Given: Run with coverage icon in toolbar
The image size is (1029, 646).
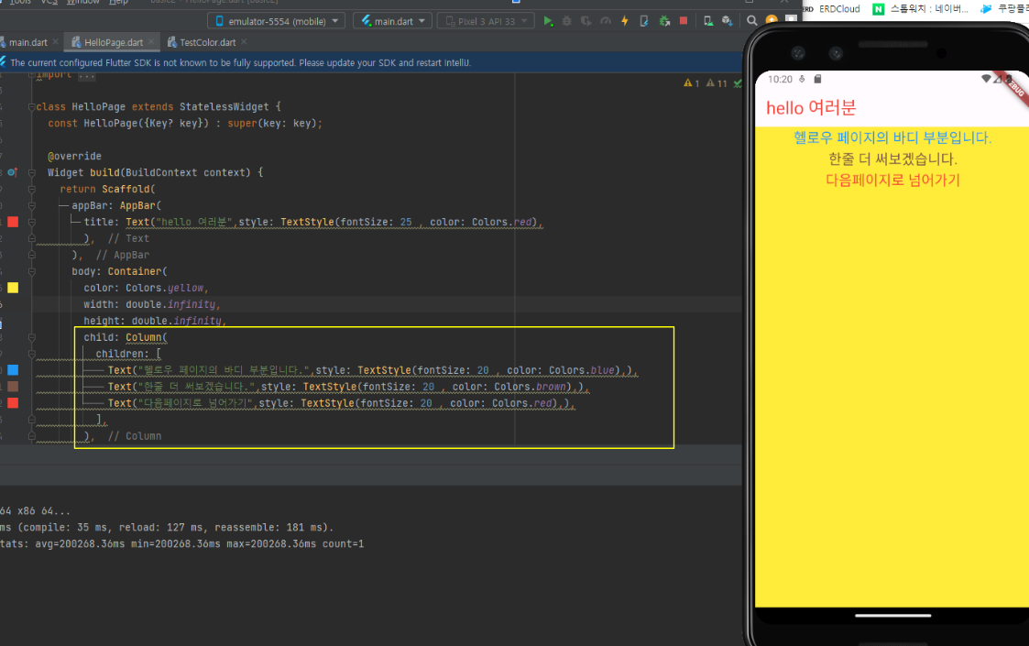Looking at the screenshot, I should [x=586, y=21].
